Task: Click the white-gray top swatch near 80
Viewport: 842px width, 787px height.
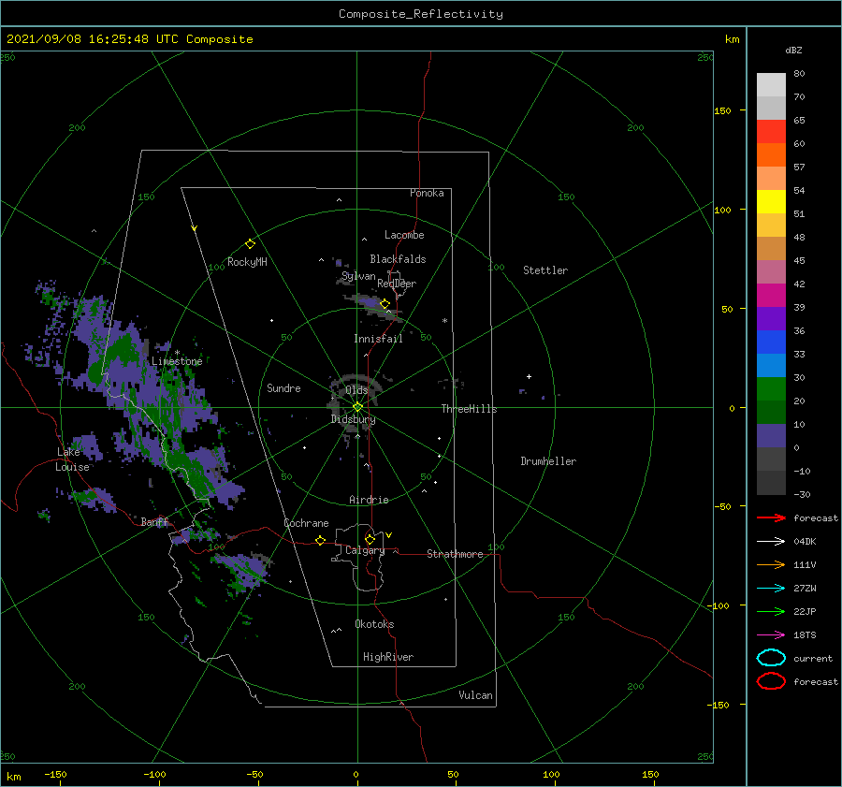Action: [771, 85]
